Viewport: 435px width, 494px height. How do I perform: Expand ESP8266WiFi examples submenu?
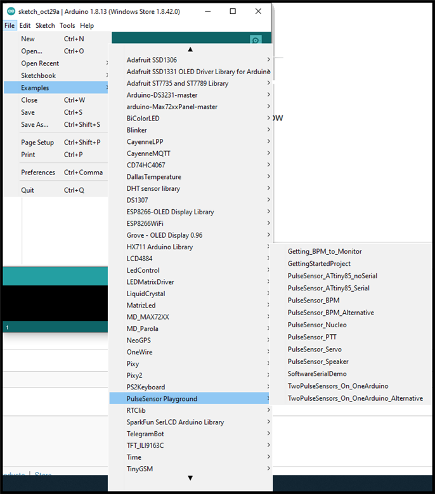click(191, 223)
